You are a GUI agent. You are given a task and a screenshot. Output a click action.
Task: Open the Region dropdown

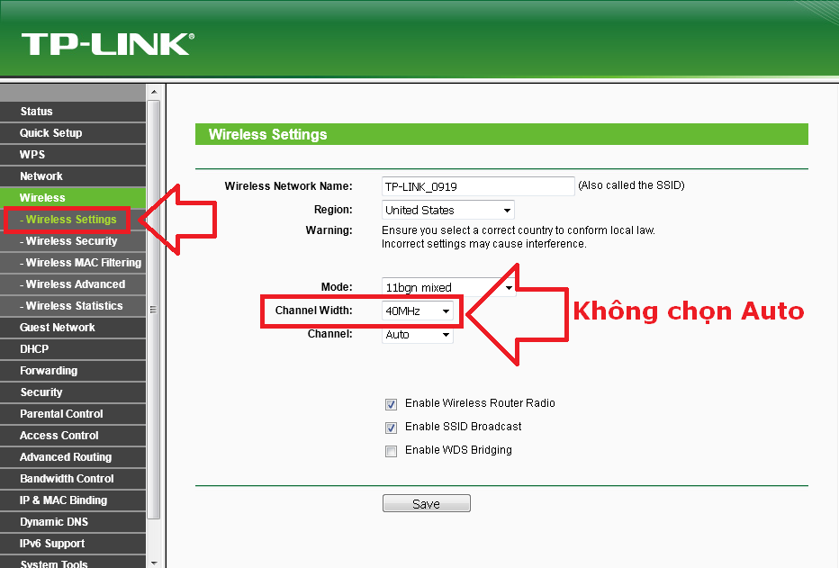click(448, 210)
